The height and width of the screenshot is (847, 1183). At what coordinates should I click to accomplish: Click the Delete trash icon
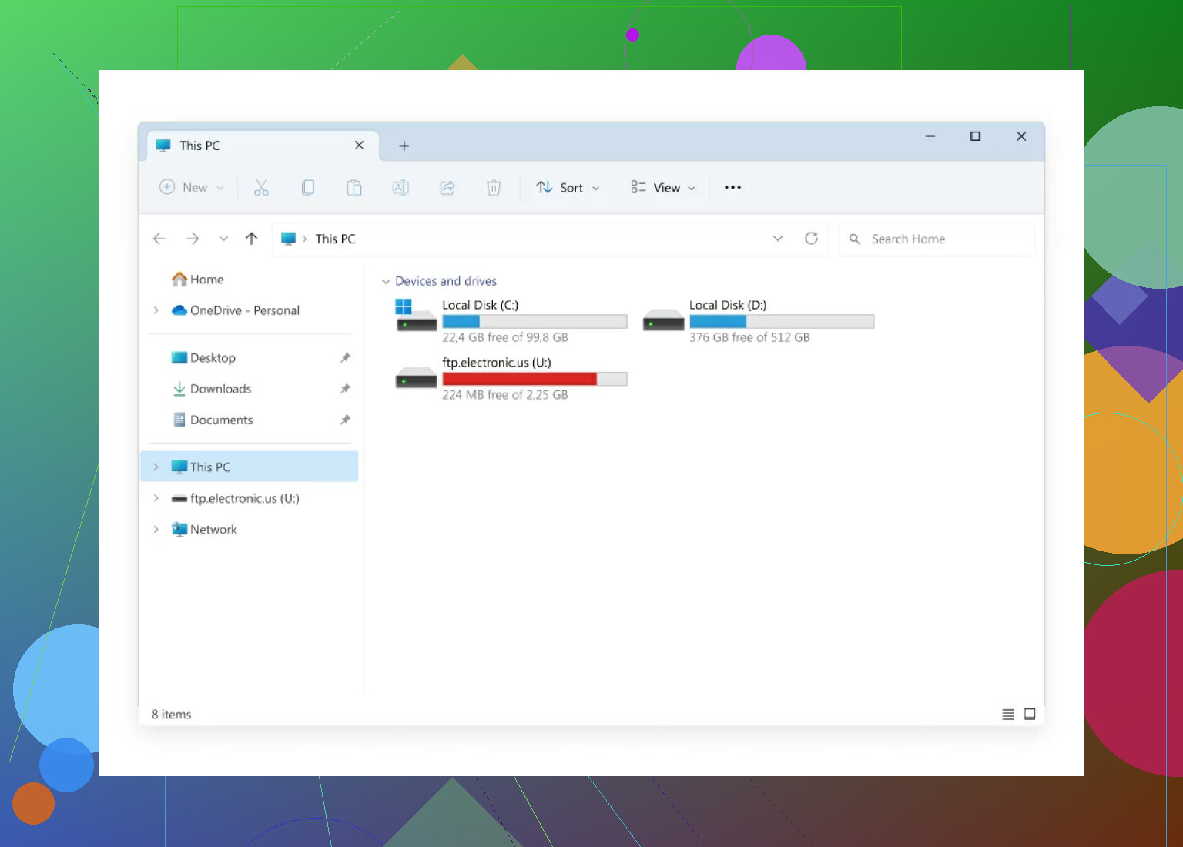(x=494, y=188)
